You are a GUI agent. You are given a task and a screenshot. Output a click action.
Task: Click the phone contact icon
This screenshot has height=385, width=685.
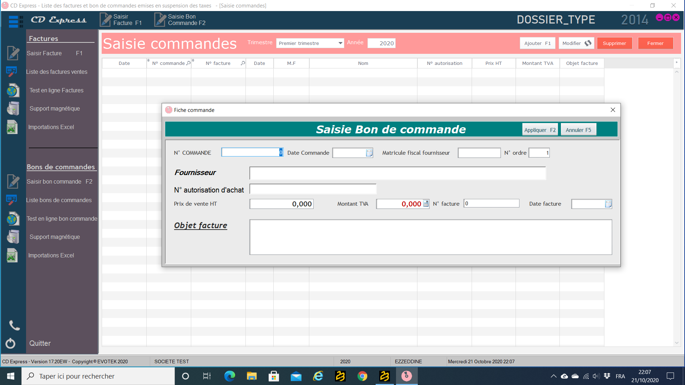pyautogui.click(x=14, y=325)
